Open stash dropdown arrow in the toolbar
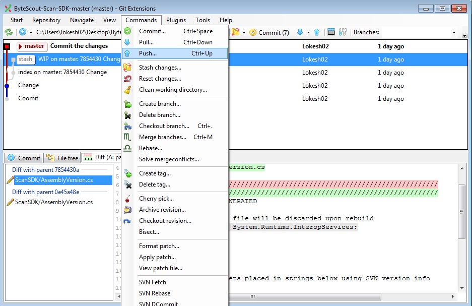Viewport: 472px width, 306px height. [x=244, y=33]
